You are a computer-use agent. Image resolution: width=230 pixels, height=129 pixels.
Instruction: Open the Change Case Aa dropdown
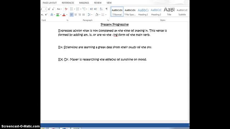(x=59, y=9)
